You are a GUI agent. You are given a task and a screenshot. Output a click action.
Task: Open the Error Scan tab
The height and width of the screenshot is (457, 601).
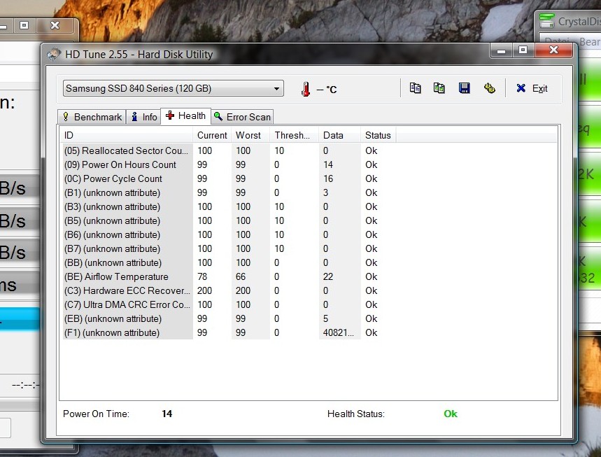(x=242, y=117)
